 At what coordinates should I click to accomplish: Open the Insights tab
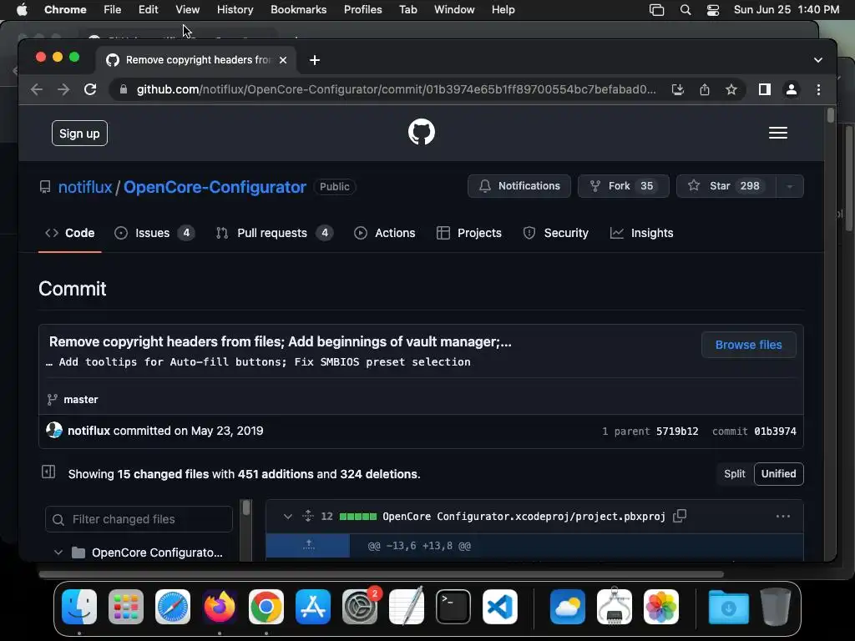point(641,233)
